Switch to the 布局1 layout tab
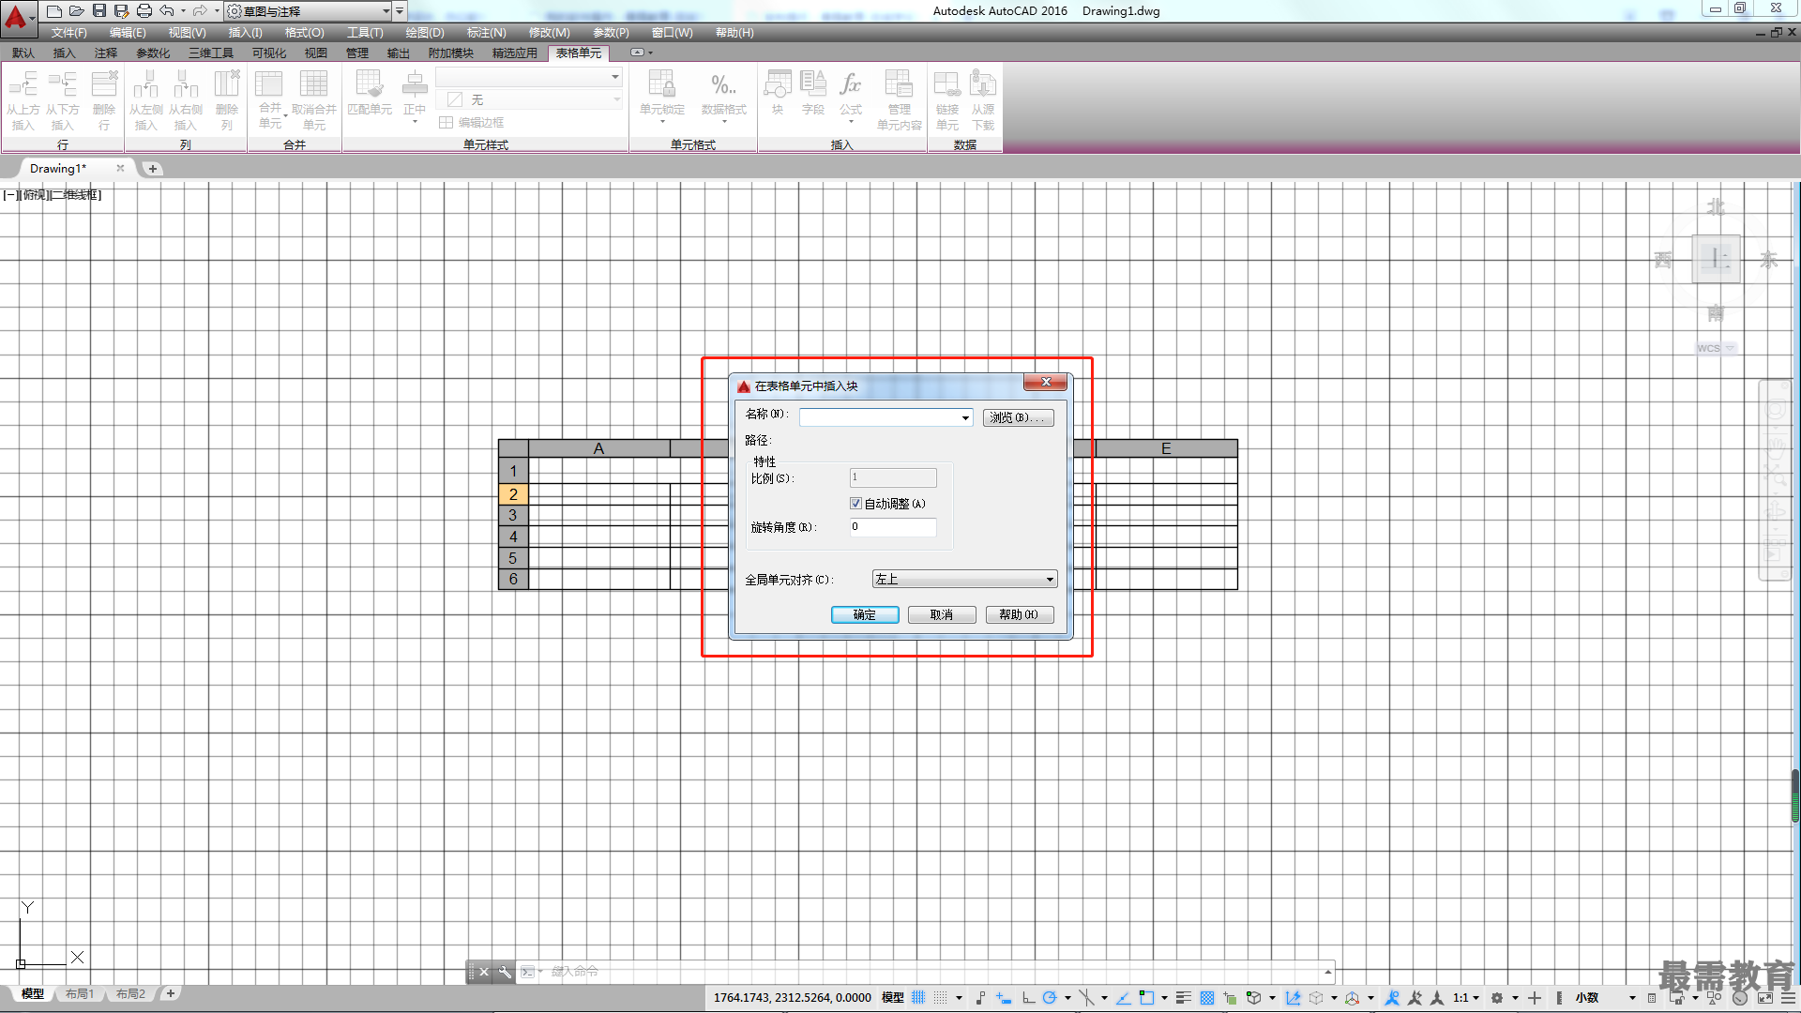This screenshot has width=1801, height=1013. click(x=80, y=994)
